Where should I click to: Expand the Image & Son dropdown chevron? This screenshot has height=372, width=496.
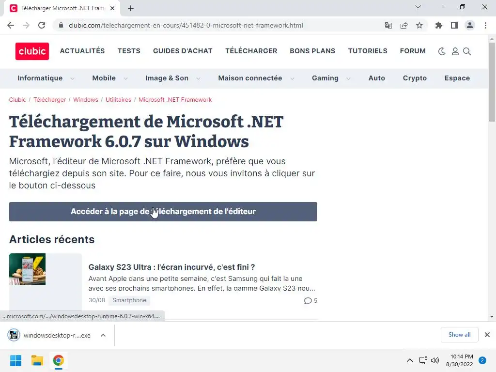click(x=198, y=78)
